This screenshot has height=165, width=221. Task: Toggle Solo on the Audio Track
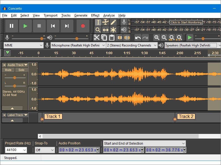[x=22, y=70]
